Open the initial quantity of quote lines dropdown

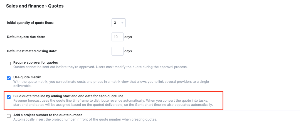(x=119, y=22)
